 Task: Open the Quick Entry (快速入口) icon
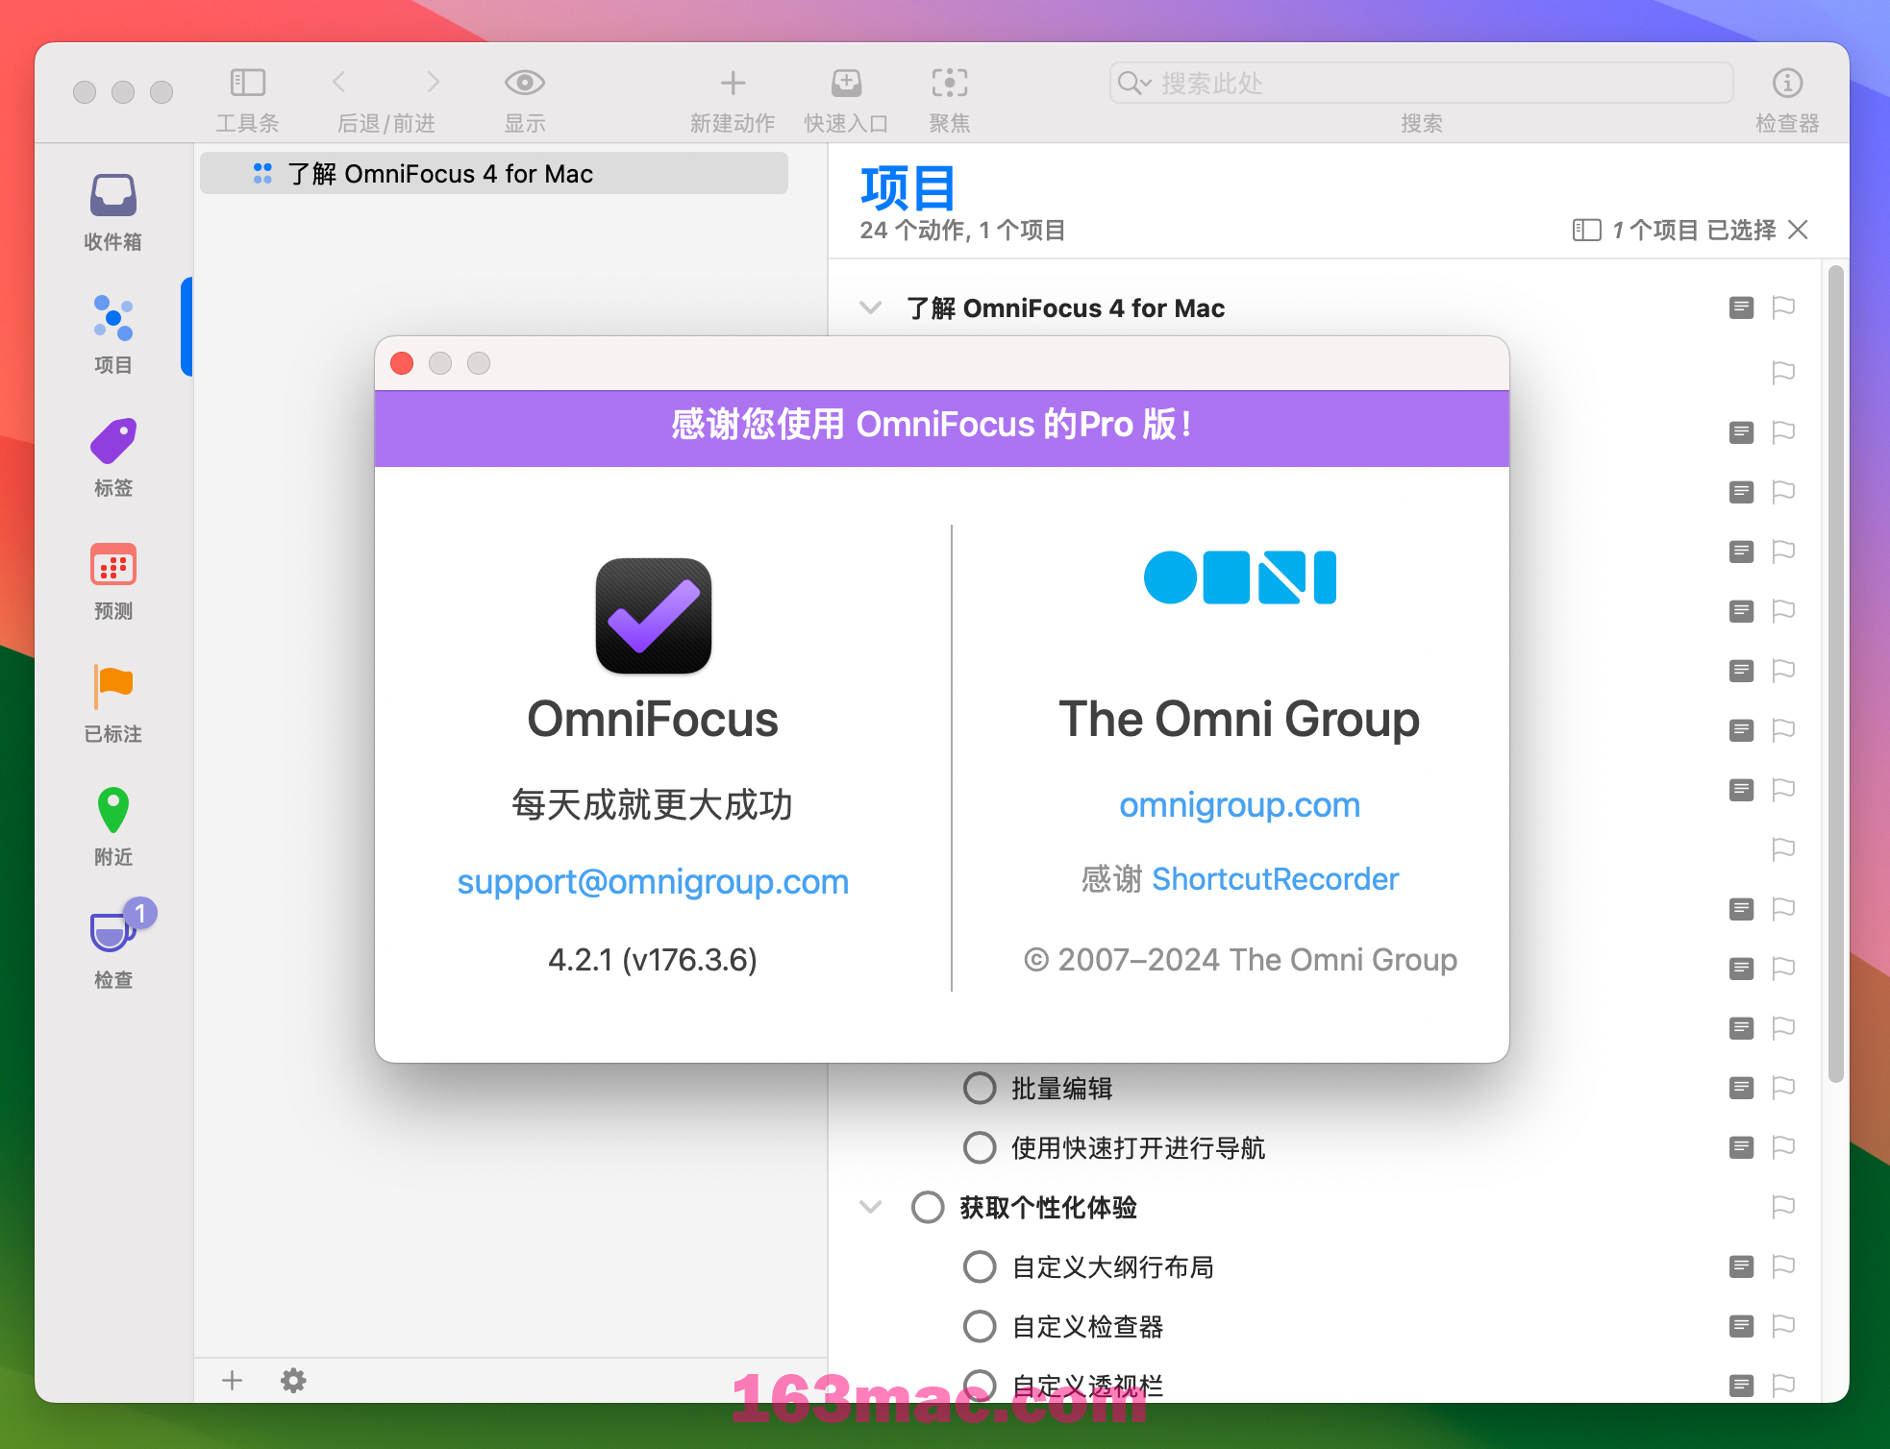pyautogui.click(x=846, y=83)
